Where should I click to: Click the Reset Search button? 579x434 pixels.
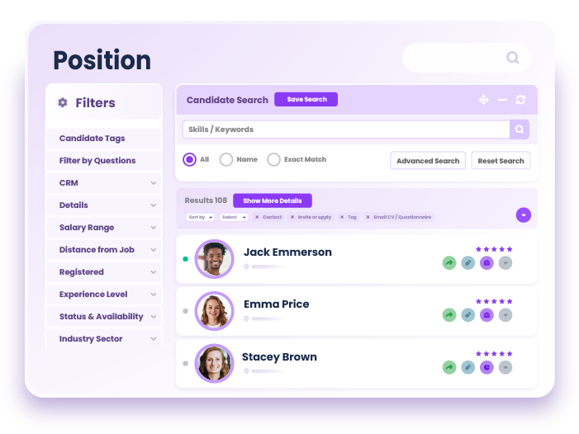501,160
